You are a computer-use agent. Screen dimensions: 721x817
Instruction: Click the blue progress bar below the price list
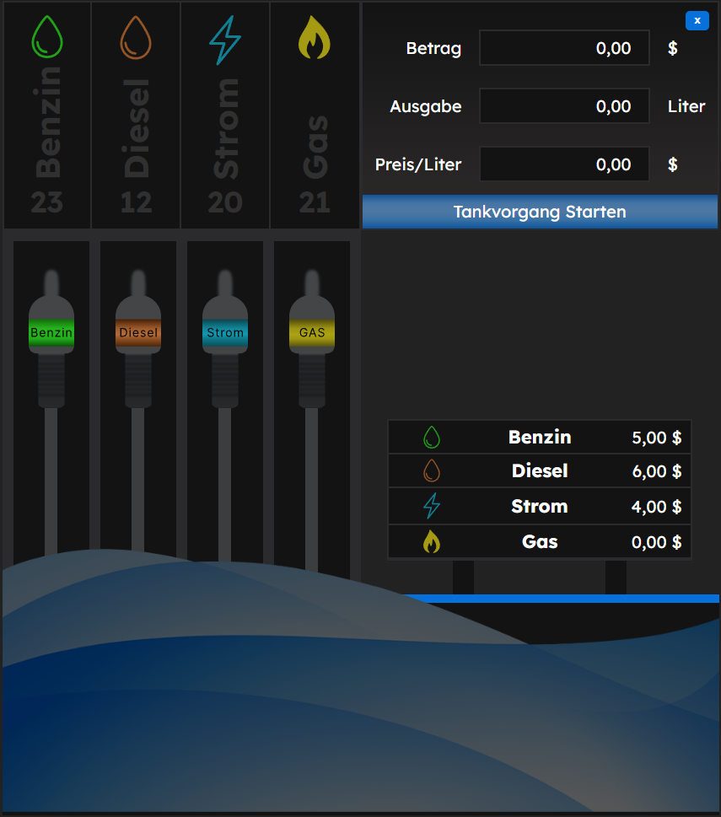tap(563, 597)
